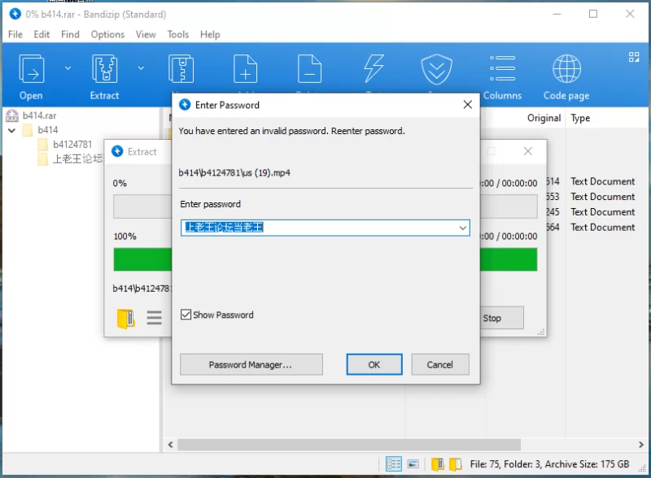Open the dropdown arrow next to Open

click(x=68, y=68)
